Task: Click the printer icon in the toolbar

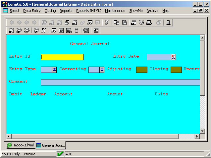Action: point(149,23)
